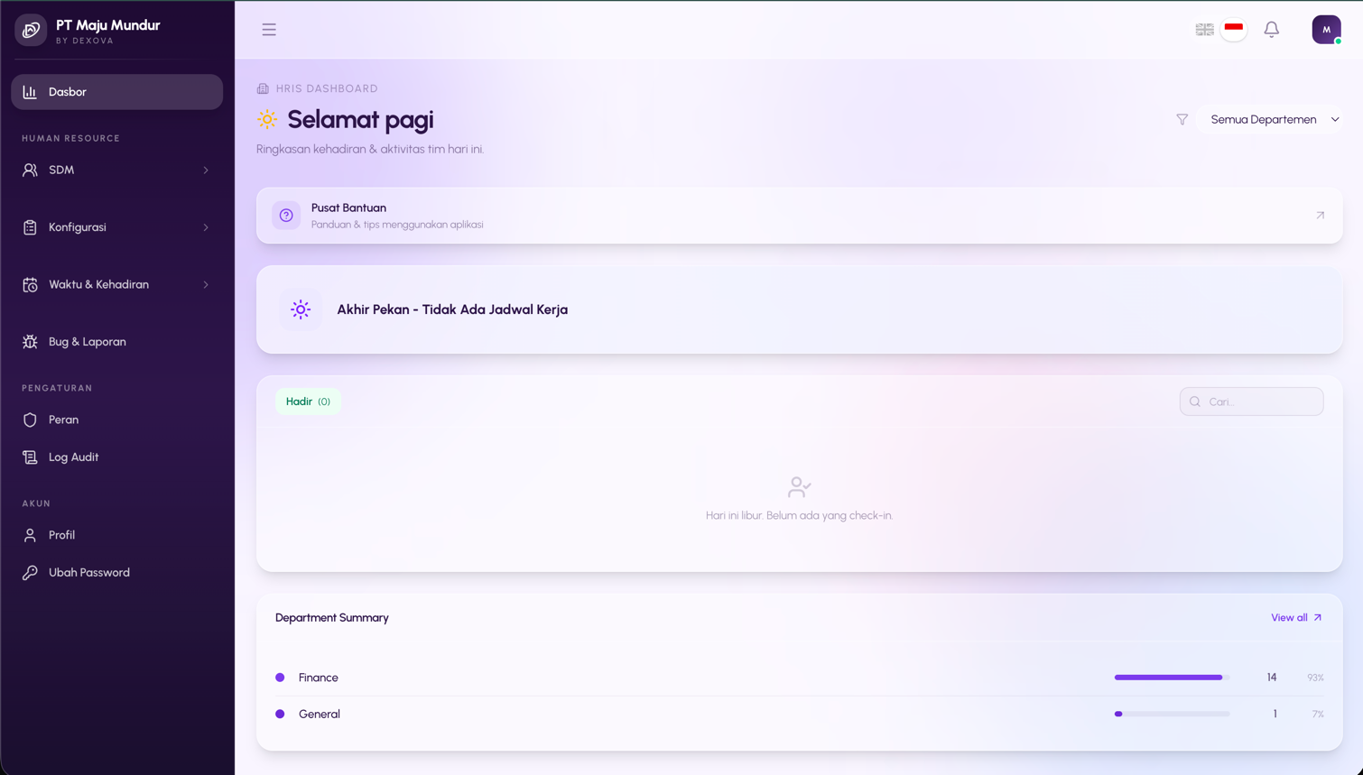This screenshot has height=775, width=1363.
Task: Open Ubah Password page
Action: (x=117, y=573)
